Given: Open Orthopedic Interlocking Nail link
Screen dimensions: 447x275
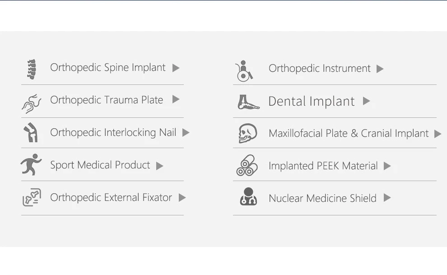Looking at the screenshot, I should click(x=113, y=132).
